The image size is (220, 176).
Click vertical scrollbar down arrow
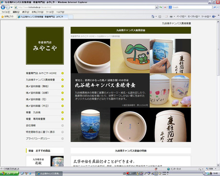click(218, 165)
